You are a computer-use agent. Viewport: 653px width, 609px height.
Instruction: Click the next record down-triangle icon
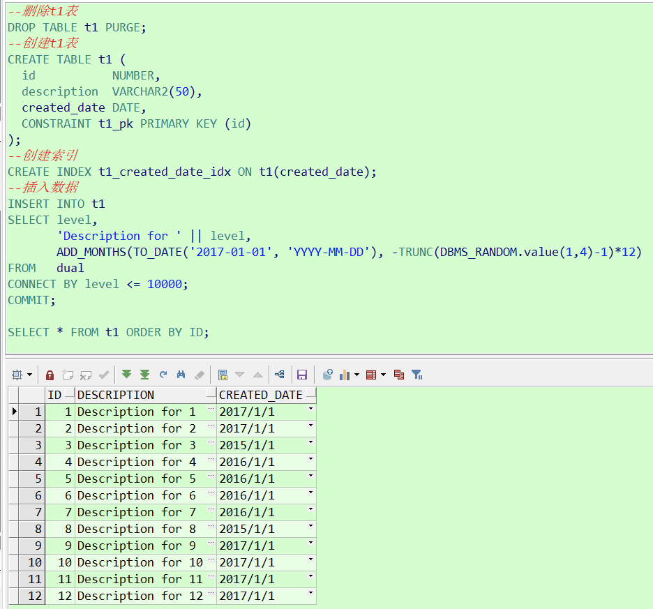pyautogui.click(x=240, y=375)
